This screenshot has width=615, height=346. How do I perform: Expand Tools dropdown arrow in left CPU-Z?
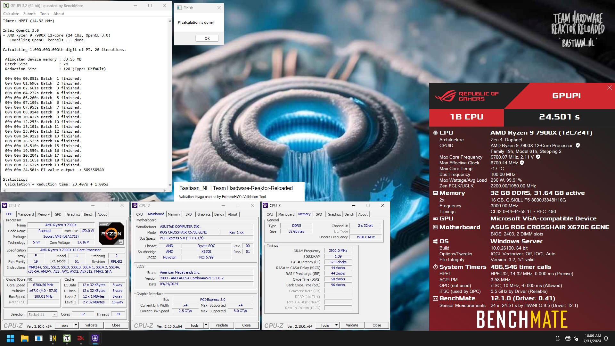76,325
